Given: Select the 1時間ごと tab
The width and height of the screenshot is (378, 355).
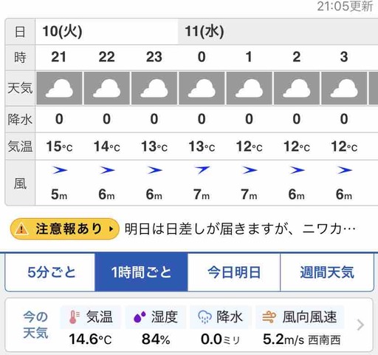Looking at the screenshot, I should (x=141, y=272).
